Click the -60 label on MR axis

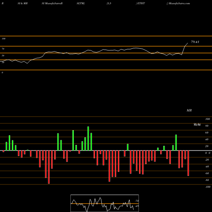(x=207, y=173)
